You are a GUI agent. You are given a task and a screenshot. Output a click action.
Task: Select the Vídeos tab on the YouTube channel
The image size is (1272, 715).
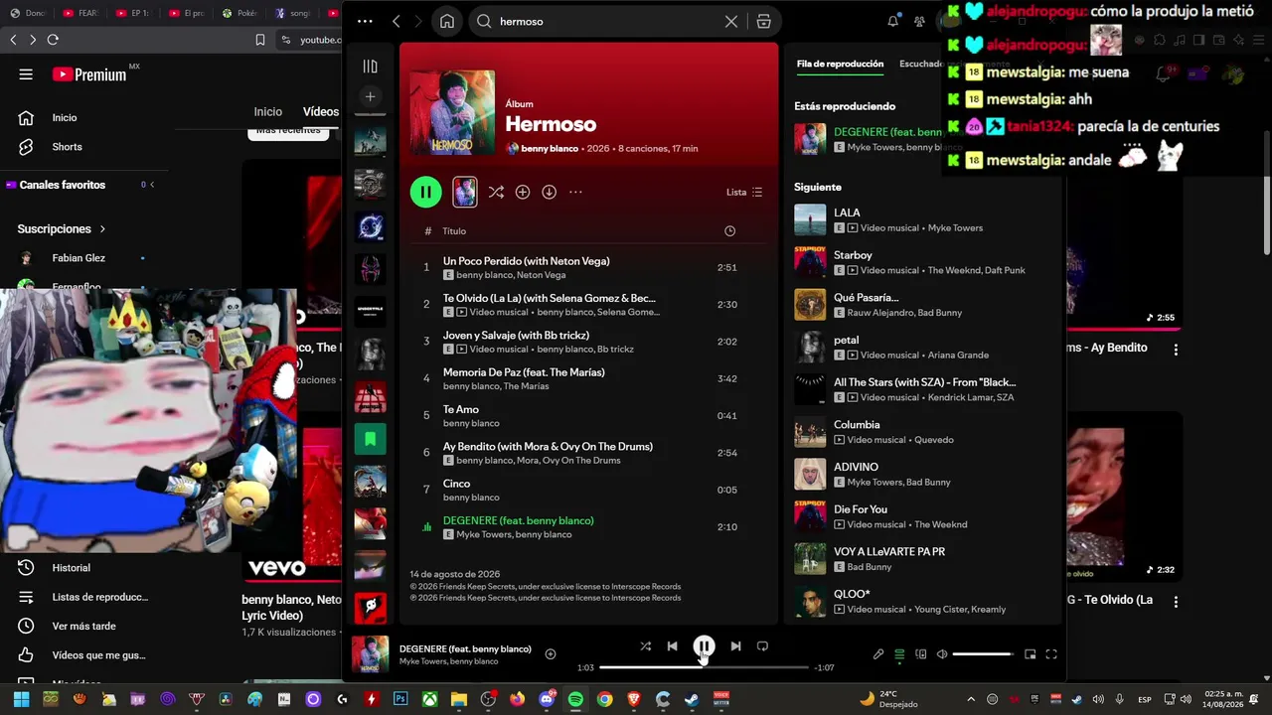[x=320, y=112]
